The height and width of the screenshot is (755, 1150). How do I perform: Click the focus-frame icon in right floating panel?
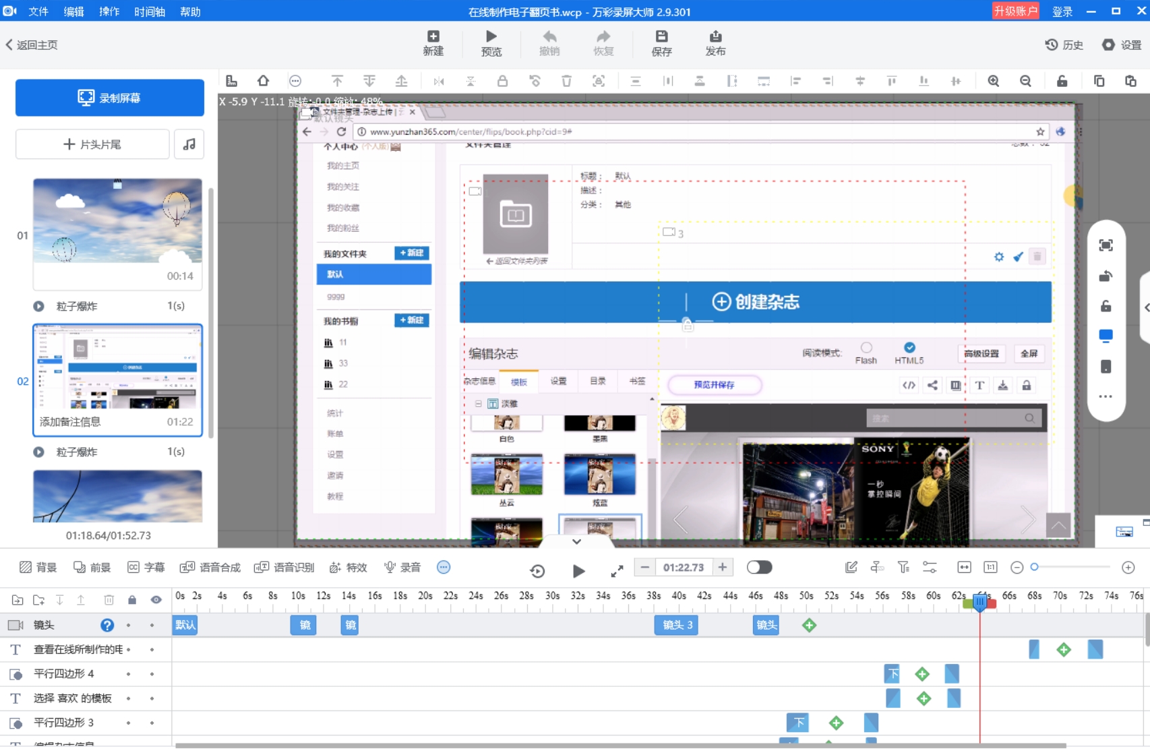click(1106, 245)
